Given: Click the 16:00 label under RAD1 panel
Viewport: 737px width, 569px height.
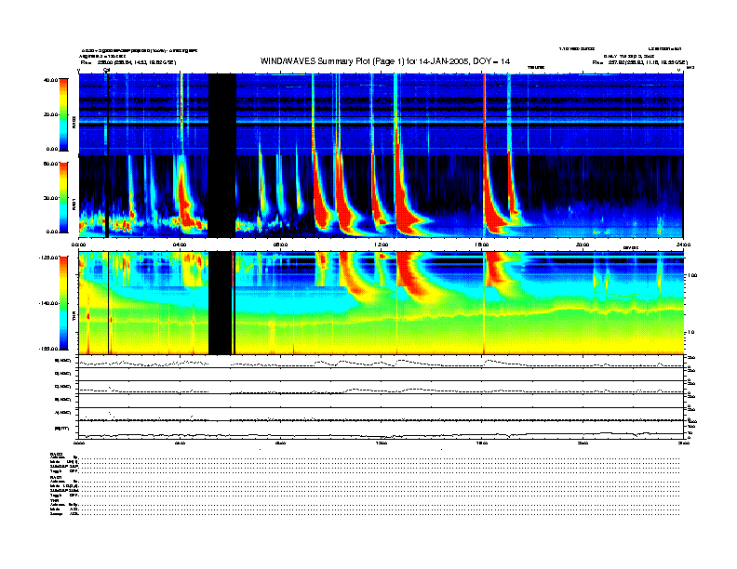Looking at the screenshot, I should (482, 245).
